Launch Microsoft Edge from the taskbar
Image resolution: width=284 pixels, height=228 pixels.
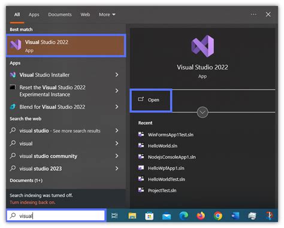(183, 216)
